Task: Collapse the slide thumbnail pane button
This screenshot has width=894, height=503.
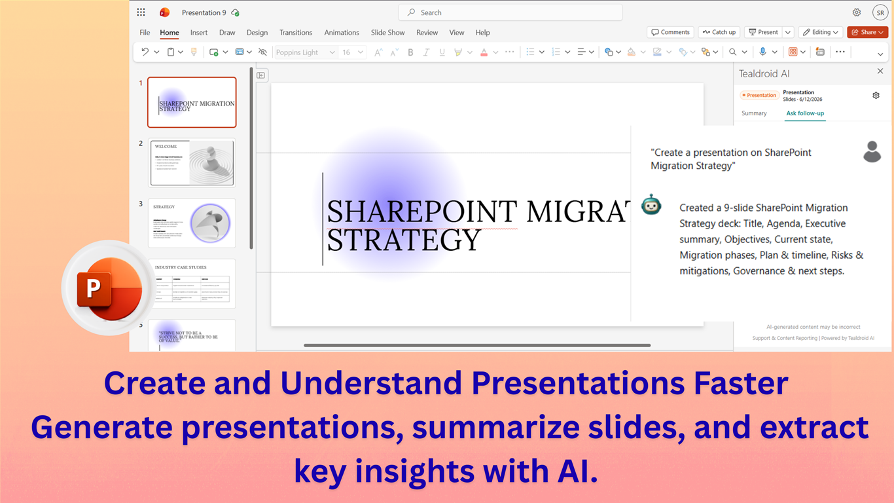Action: tap(261, 75)
